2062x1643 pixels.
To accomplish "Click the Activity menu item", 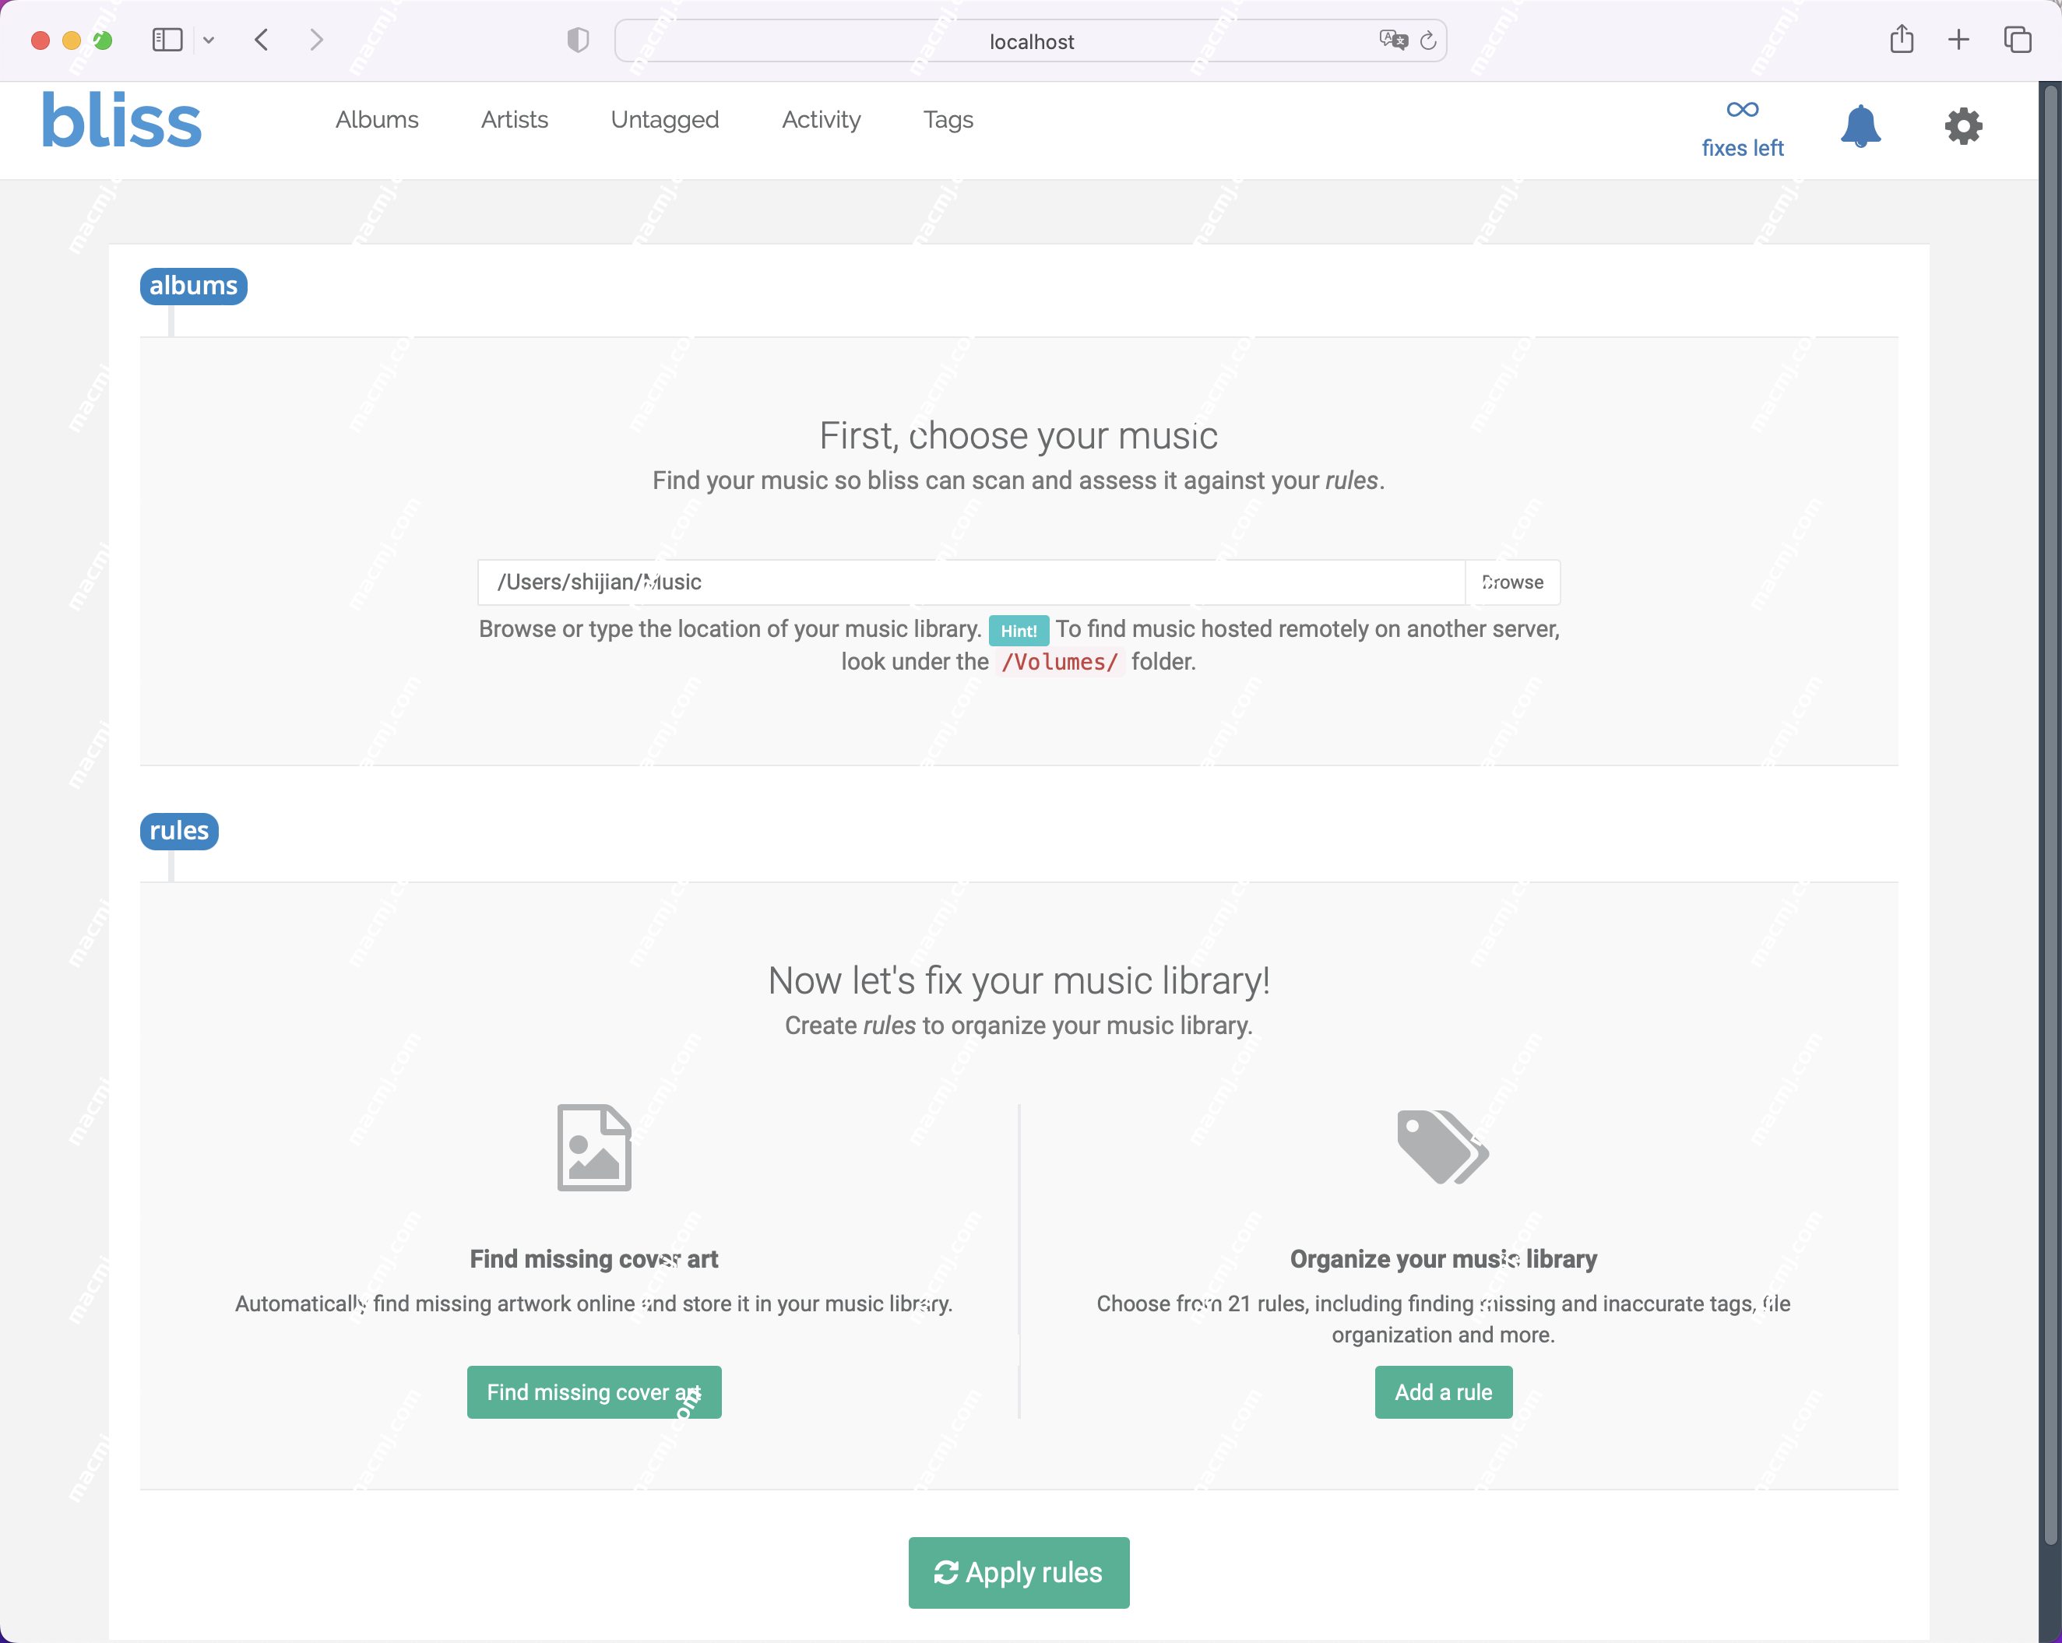I will pos(822,119).
